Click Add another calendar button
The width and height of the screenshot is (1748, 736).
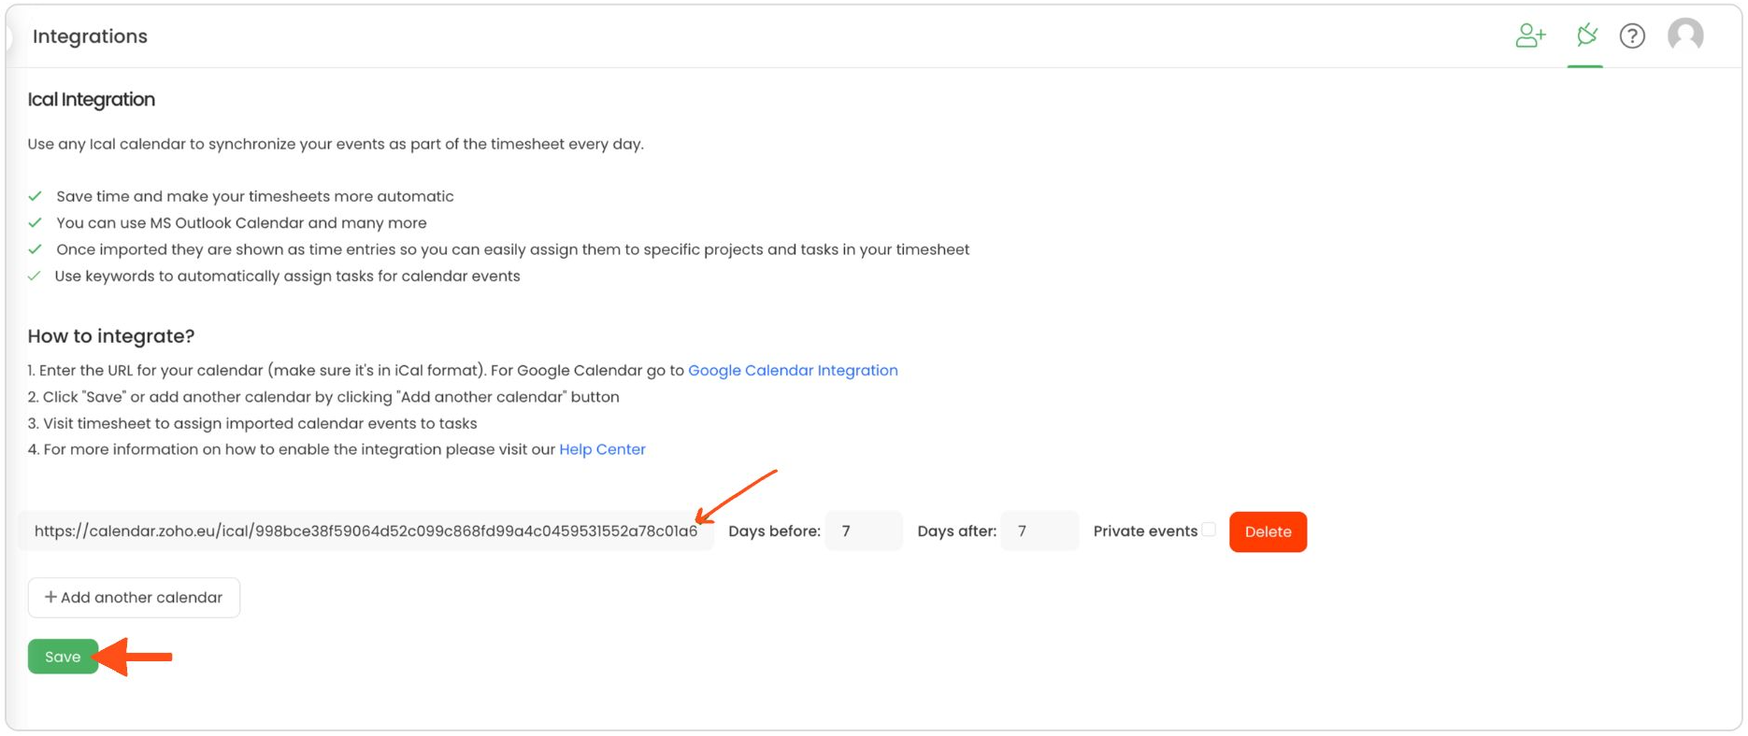click(134, 598)
